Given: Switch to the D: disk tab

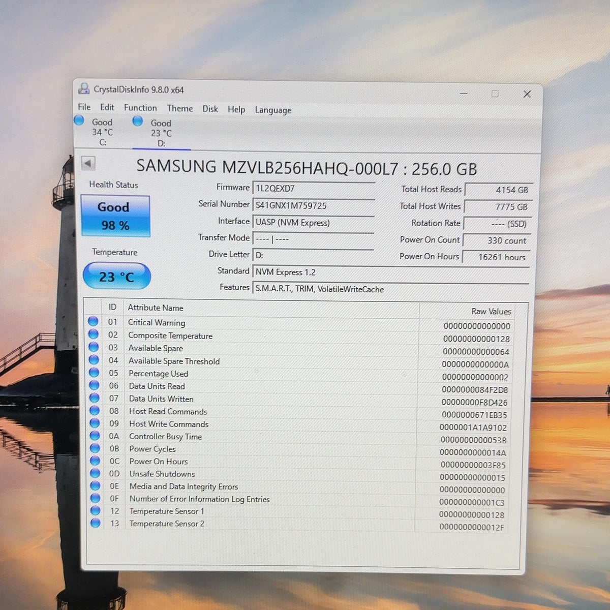Looking at the screenshot, I should tap(161, 133).
